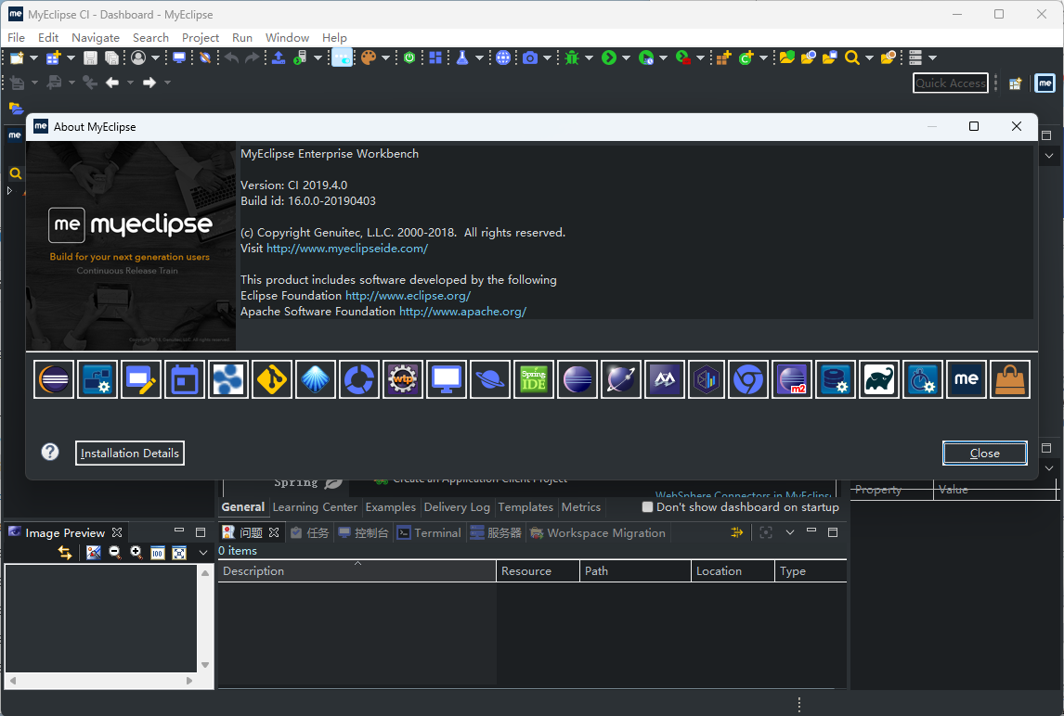The width and height of the screenshot is (1064, 716).
Task: Click the calendar plugin icon
Action: click(x=185, y=379)
